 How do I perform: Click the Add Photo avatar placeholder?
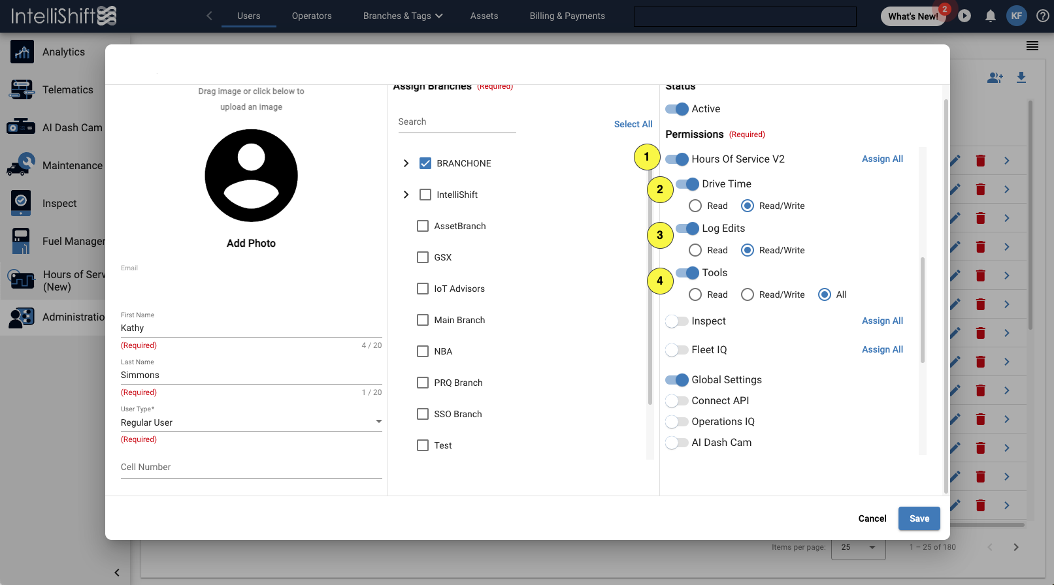(x=251, y=176)
